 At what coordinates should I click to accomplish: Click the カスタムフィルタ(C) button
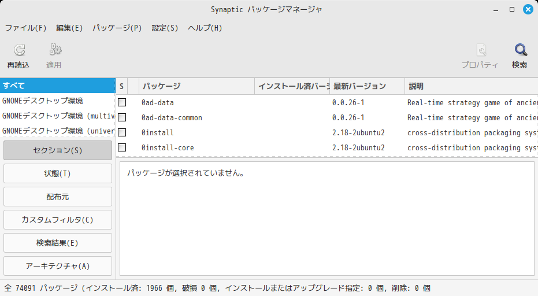tap(58, 220)
